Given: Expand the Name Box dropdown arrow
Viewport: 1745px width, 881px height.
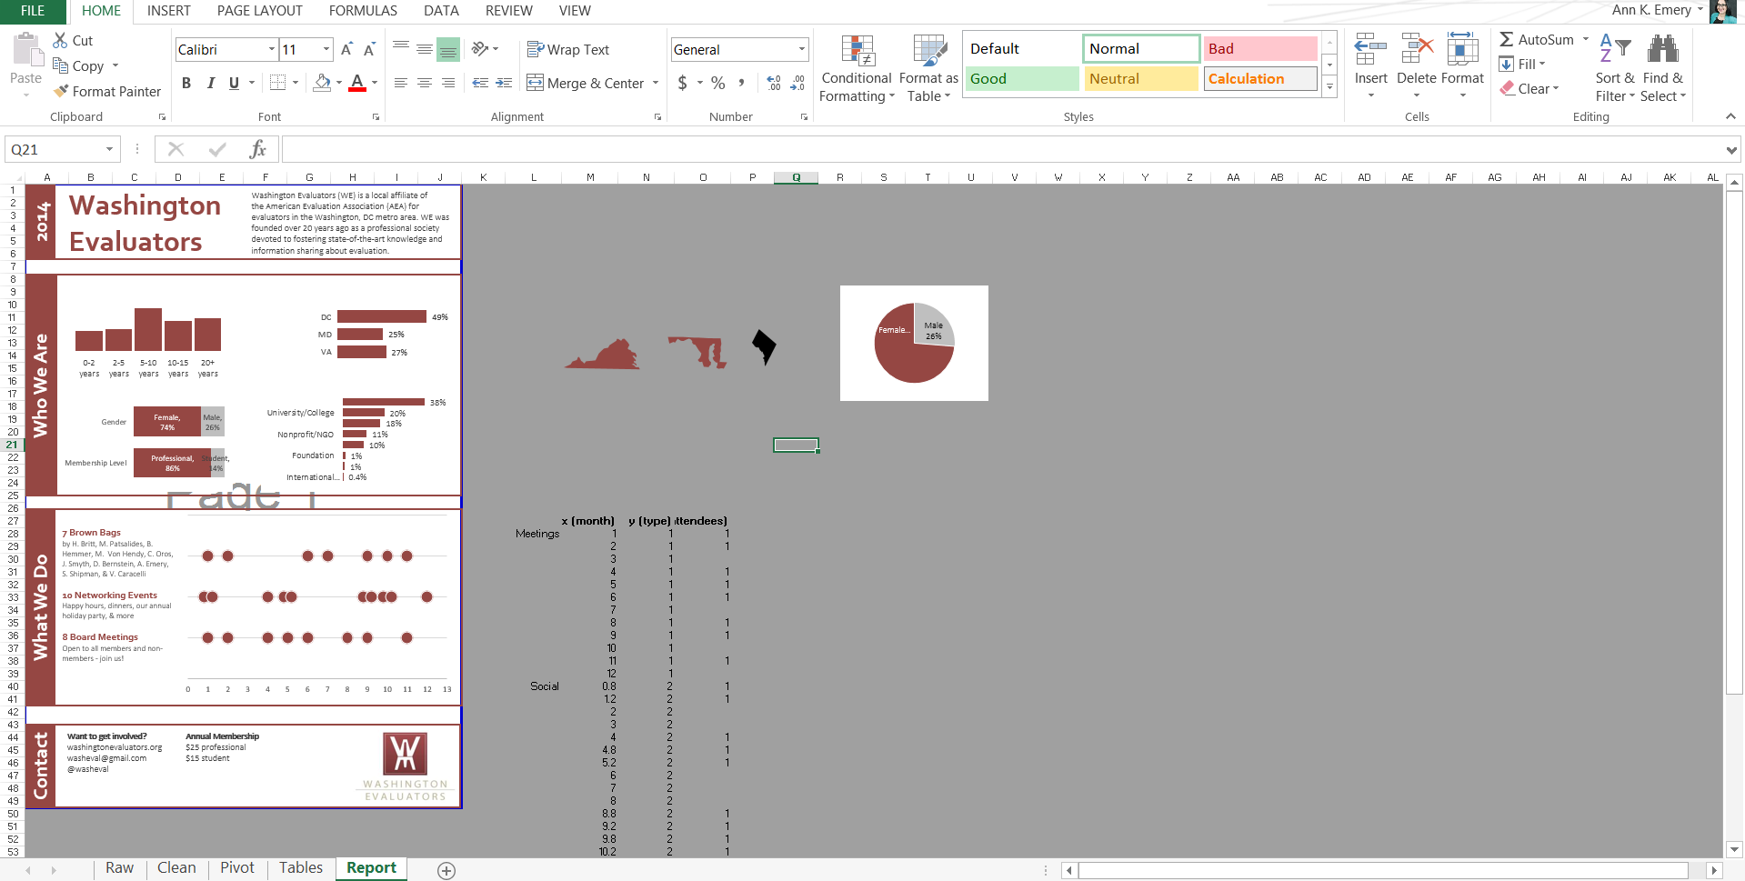Looking at the screenshot, I should pyautogui.click(x=109, y=149).
